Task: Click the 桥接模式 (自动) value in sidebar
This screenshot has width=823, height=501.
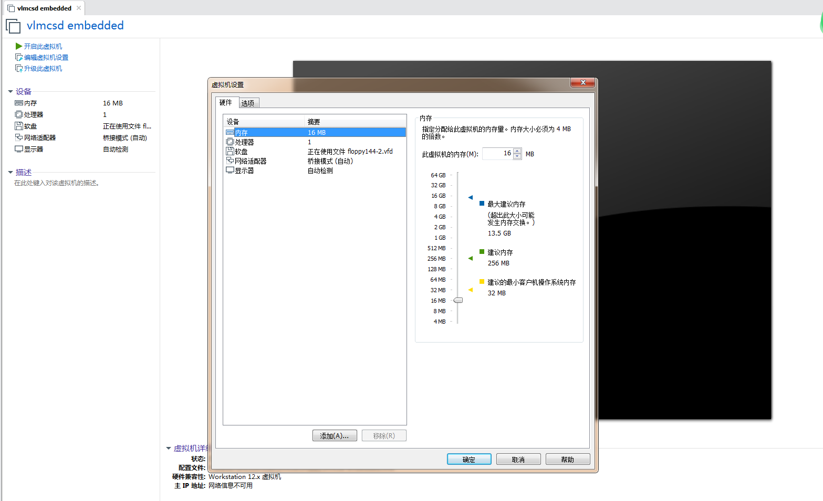Action: [x=125, y=137]
